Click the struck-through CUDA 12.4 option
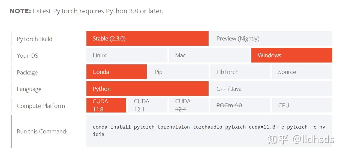This screenshot has height=153, width=343. pos(188,105)
